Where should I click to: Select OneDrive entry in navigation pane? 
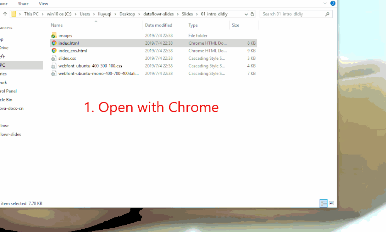point(4,48)
